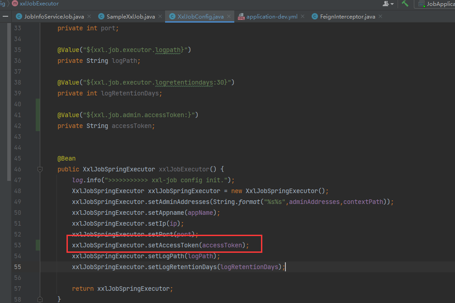Viewport: 455px width, 303px height.
Task: Click the fold end marker at line 58
Action: pyautogui.click(x=40, y=299)
